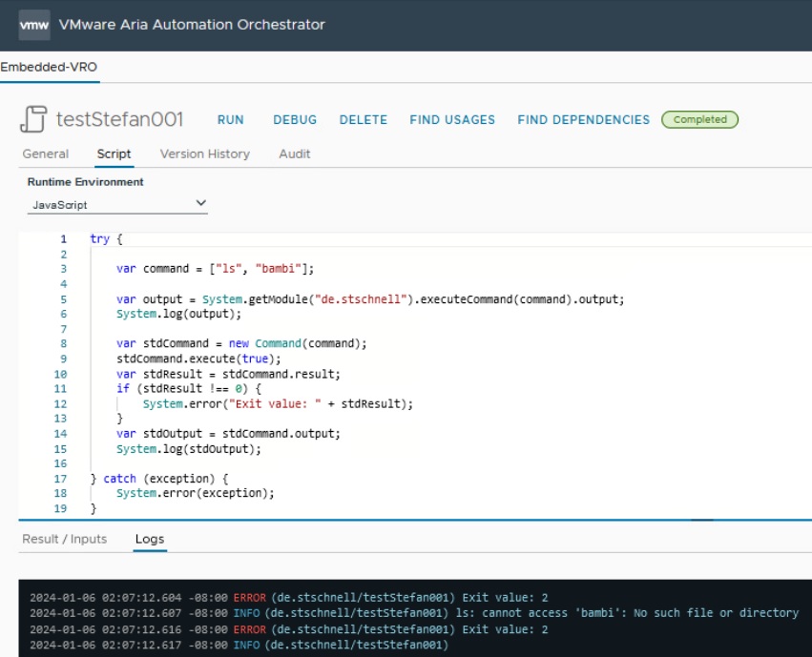Image resolution: width=812 pixels, height=657 pixels.
Task: Click the line 'var stdCommand = new Command(command);'
Action: [x=241, y=343]
